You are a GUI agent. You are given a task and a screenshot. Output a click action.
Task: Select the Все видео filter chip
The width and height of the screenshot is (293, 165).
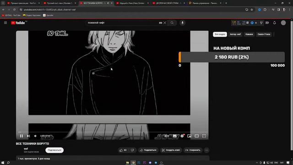220,34
